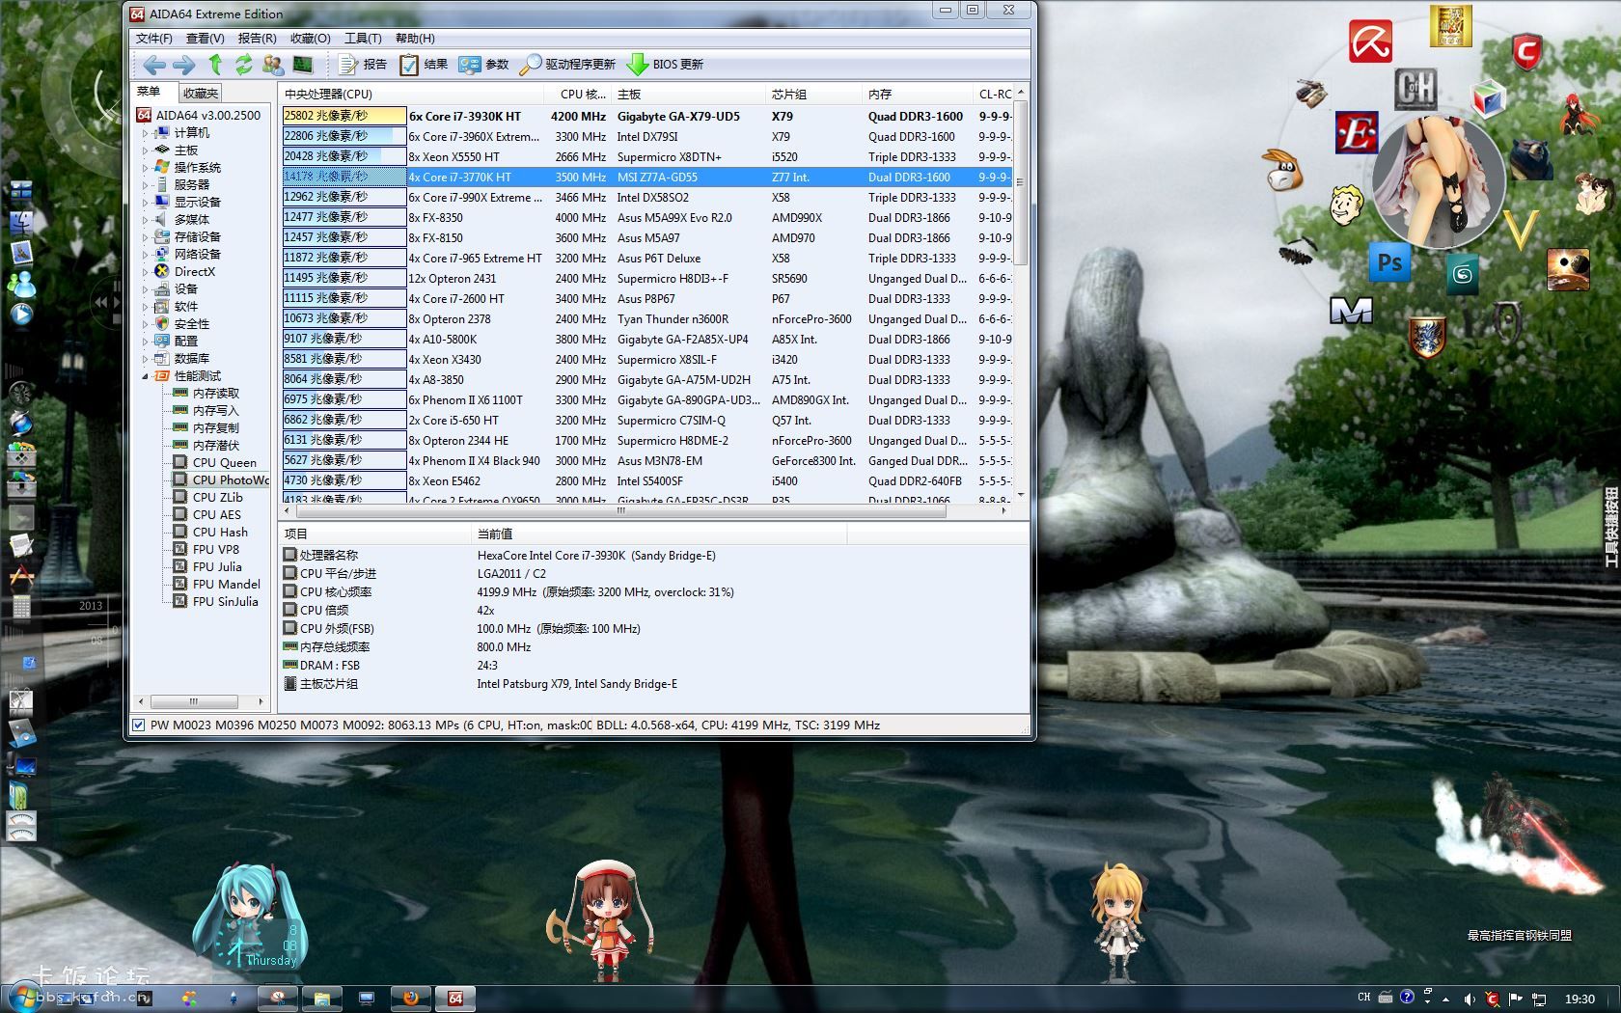Click the green Up arrow toolbar icon
Image resolution: width=1621 pixels, height=1013 pixels.
215,65
